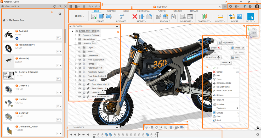
Task: Click the Select tool icon
Action: pyautogui.click(x=251, y=16)
